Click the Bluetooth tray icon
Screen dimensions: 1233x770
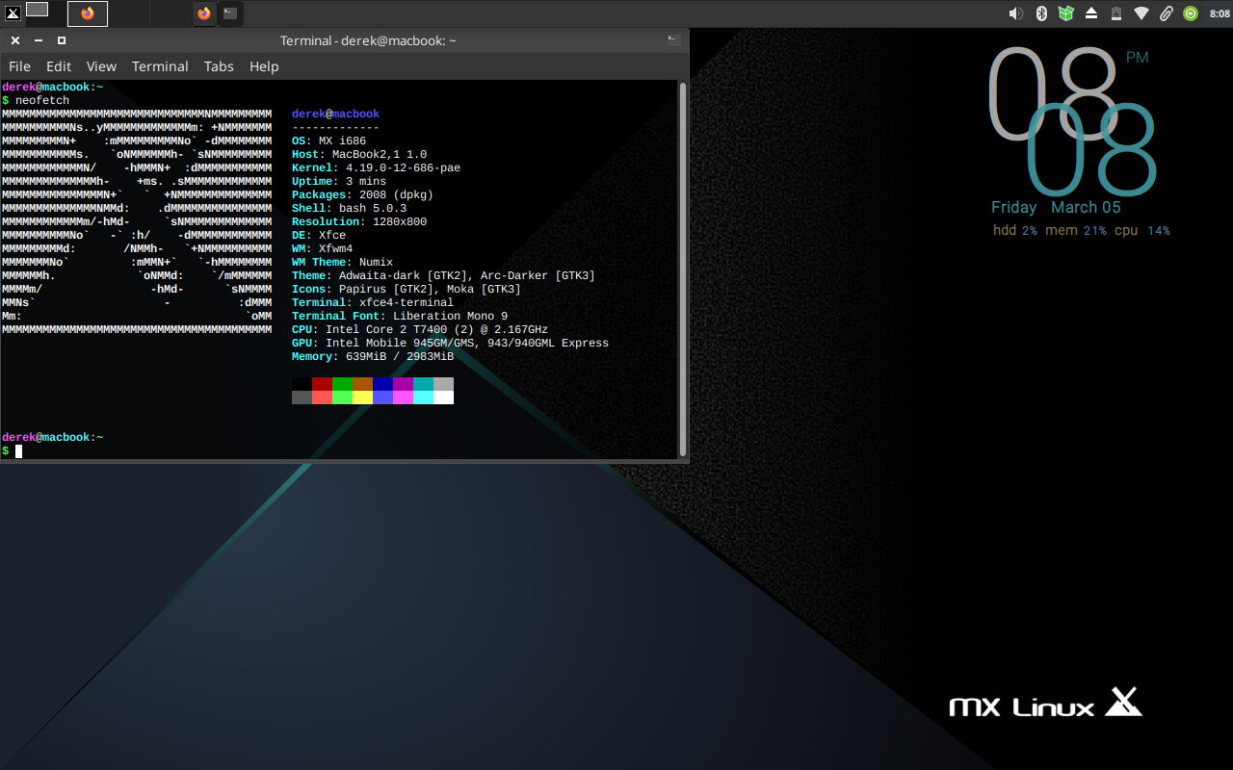1040,13
